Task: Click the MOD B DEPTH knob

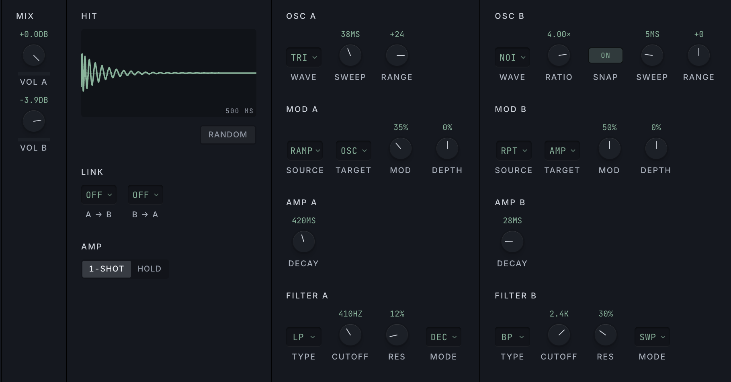Action: pyautogui.click(x=656, y=149)
